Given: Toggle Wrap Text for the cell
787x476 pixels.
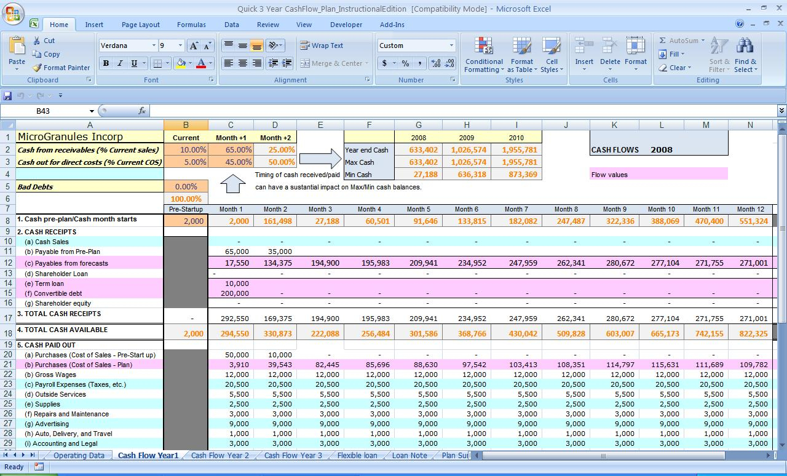Looking at the screenshot, I should point(321,46).
